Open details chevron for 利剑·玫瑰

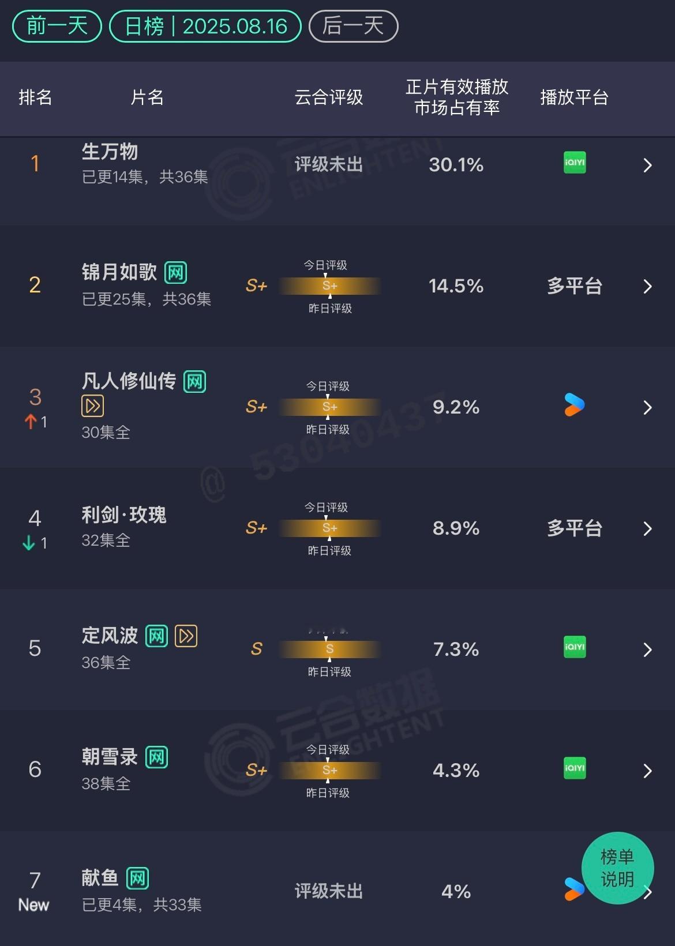[647, 529]
